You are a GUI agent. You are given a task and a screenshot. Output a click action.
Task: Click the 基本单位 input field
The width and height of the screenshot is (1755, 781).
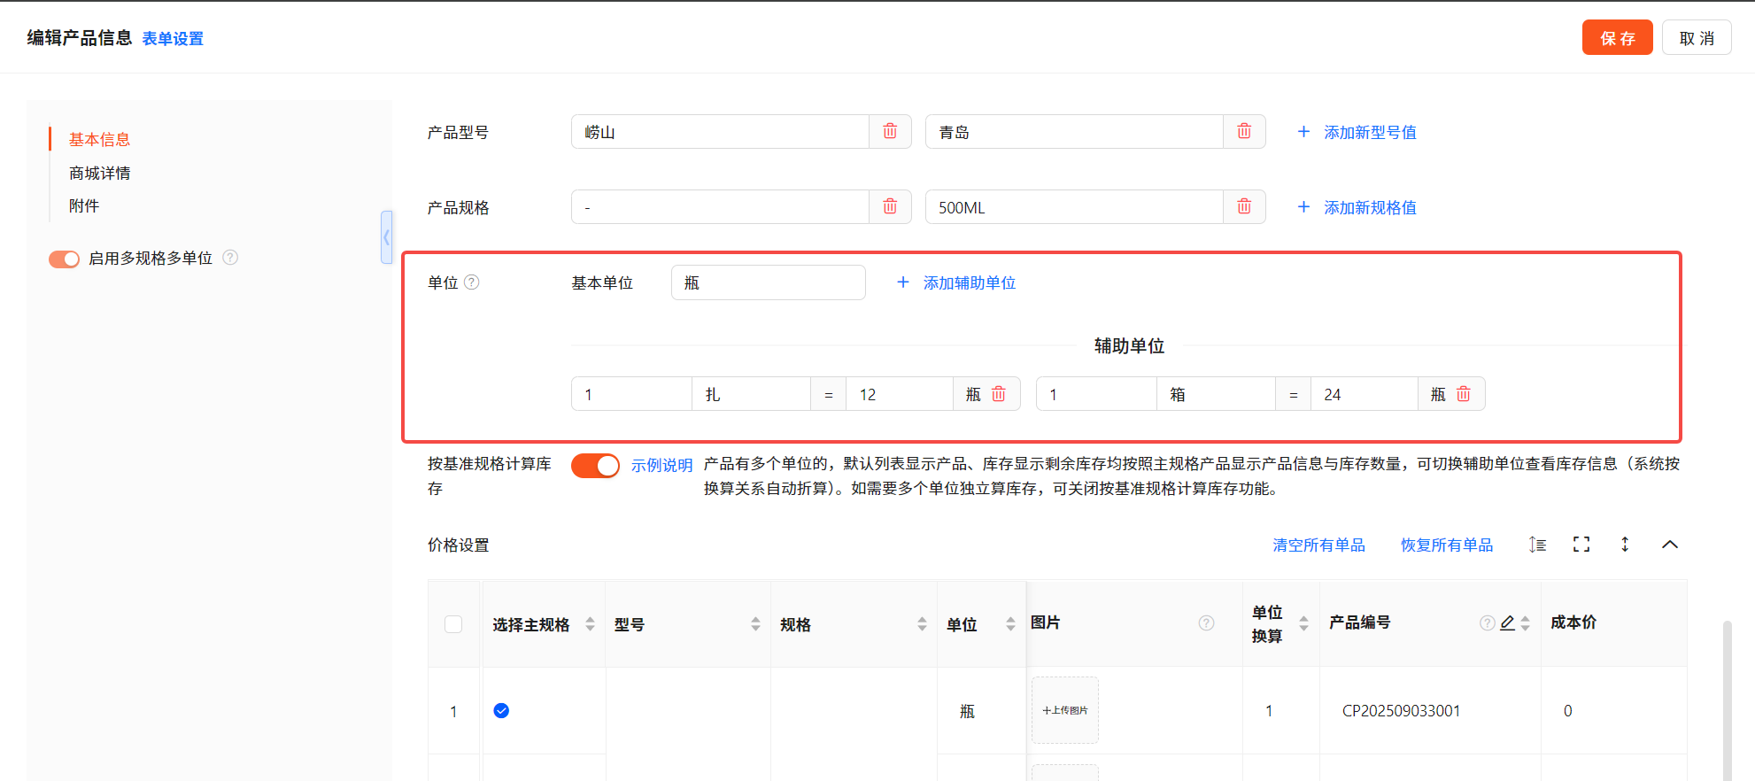pos(768,282)
